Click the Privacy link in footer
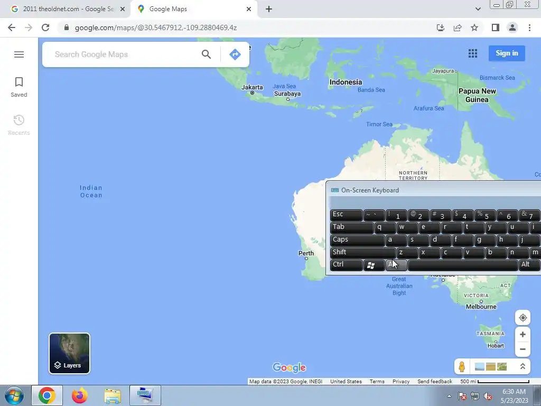This screenshot has width=541, height=406. 401,382
